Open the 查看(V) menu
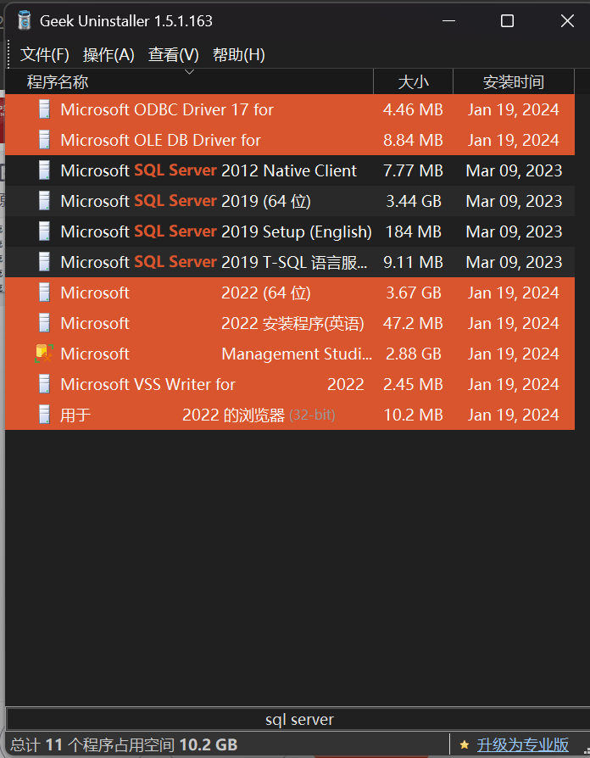The image size is (590, 758). click(x=174, y=54)
